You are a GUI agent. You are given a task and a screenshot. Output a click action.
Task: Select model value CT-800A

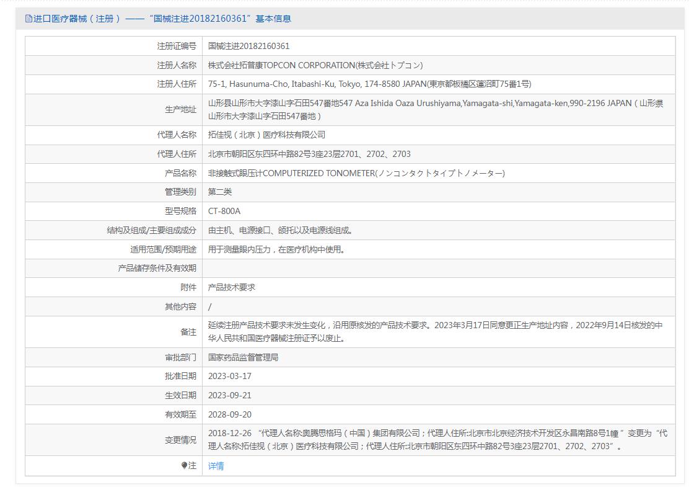pos(224,211)
